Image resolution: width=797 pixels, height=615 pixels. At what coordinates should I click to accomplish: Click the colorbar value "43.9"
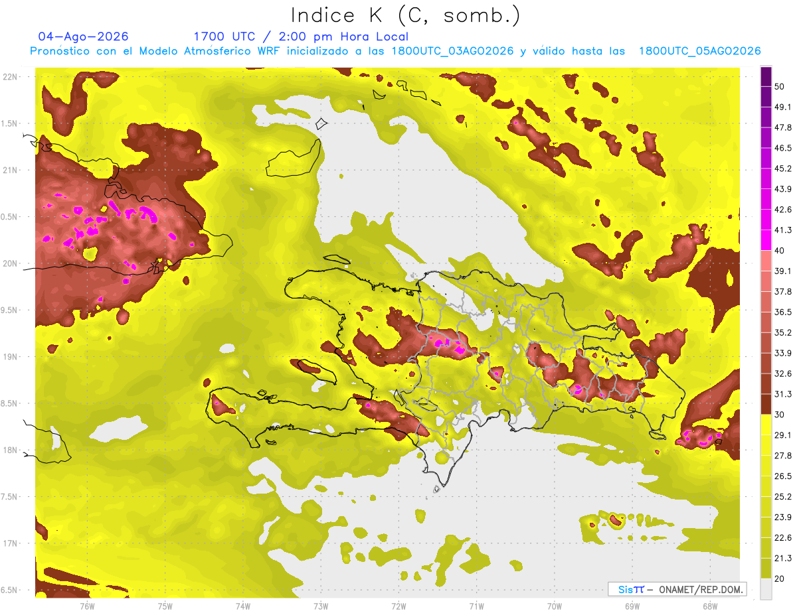(783, 189)
